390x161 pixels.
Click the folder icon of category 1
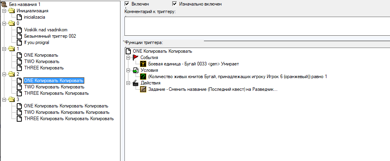click(11, 49)
